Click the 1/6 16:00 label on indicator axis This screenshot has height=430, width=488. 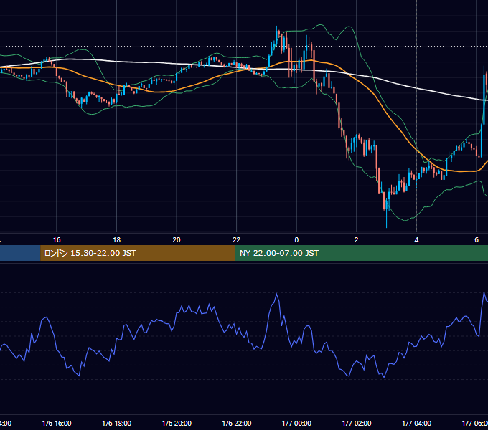pyautogui.click(x=57, y=423)
